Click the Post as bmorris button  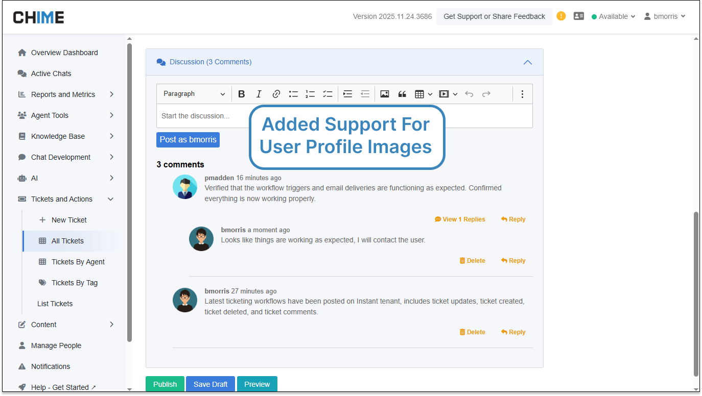point(188,140)
